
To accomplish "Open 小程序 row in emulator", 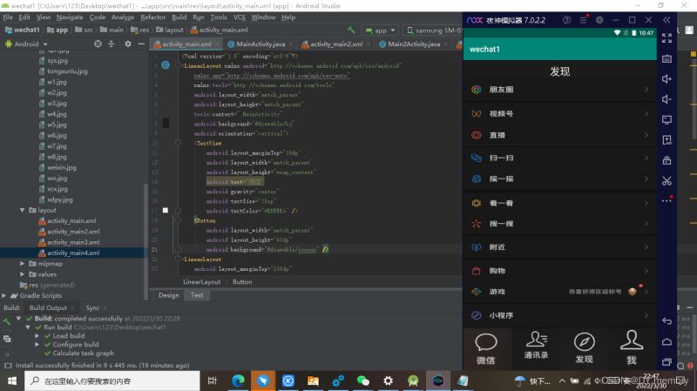I will coord(559,315).
